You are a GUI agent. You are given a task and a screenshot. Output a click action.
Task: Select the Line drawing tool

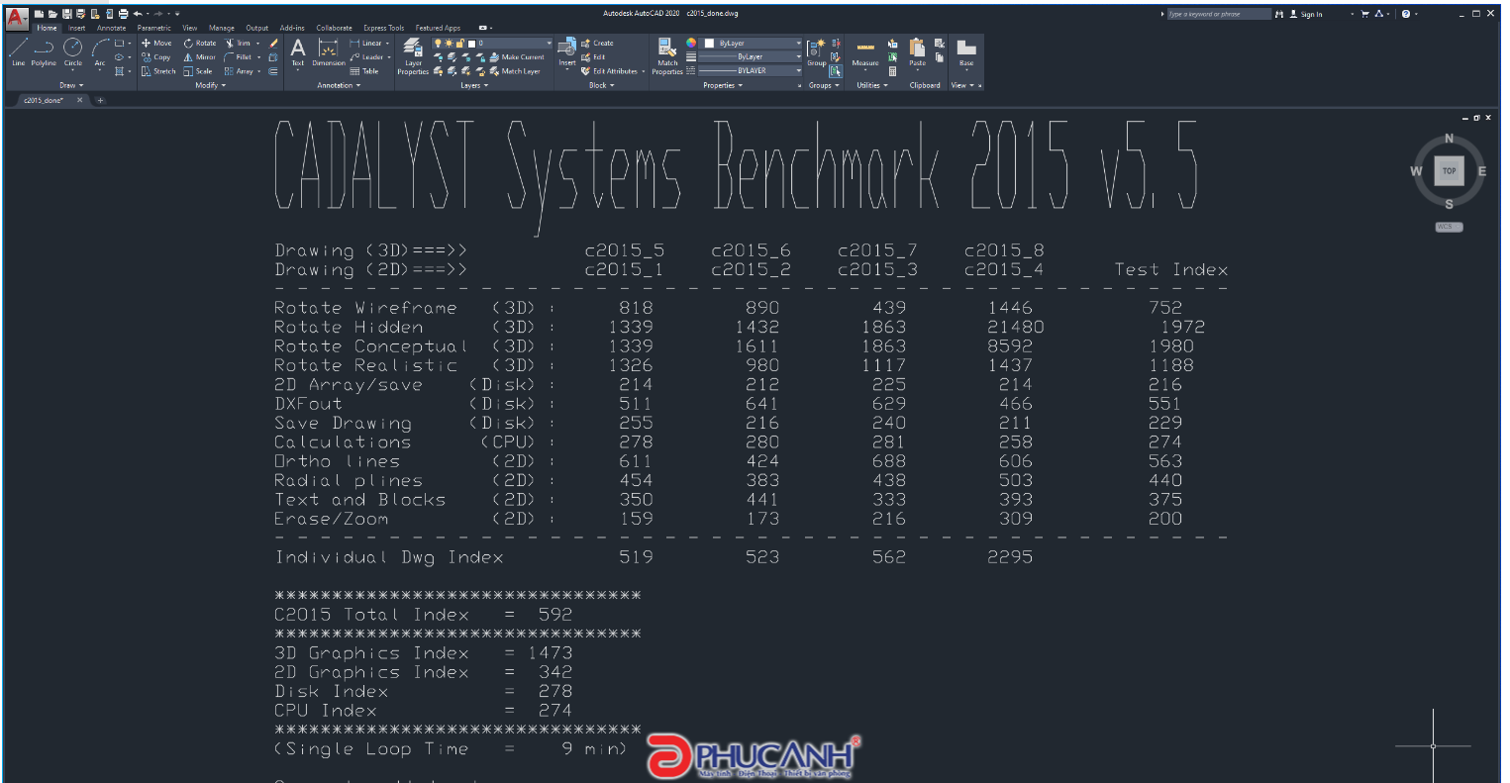coord(18,51)
